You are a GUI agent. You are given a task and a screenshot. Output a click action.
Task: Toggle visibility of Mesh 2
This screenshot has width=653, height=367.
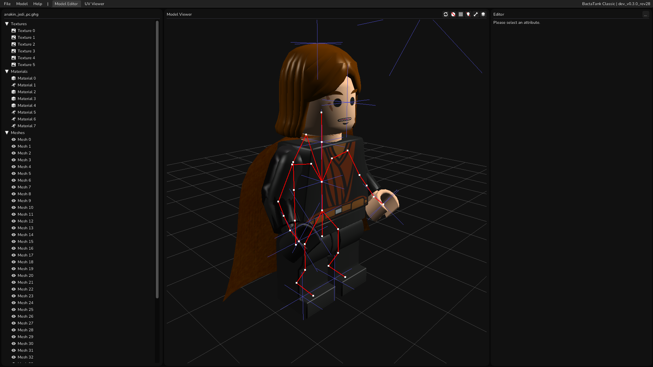pos(14,153)
